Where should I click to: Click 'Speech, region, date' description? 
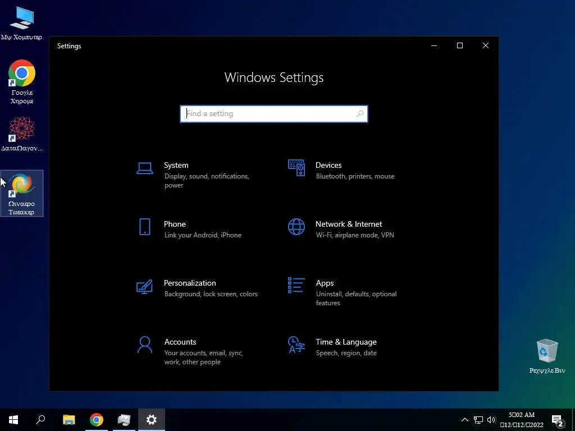click(x=346, y=353)
